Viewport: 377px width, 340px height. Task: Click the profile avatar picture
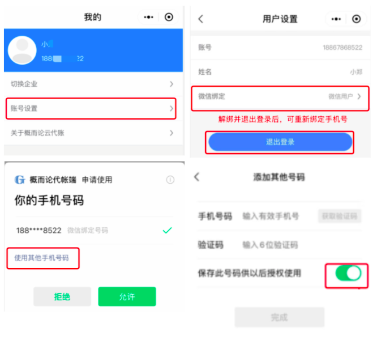pos(22,50)
